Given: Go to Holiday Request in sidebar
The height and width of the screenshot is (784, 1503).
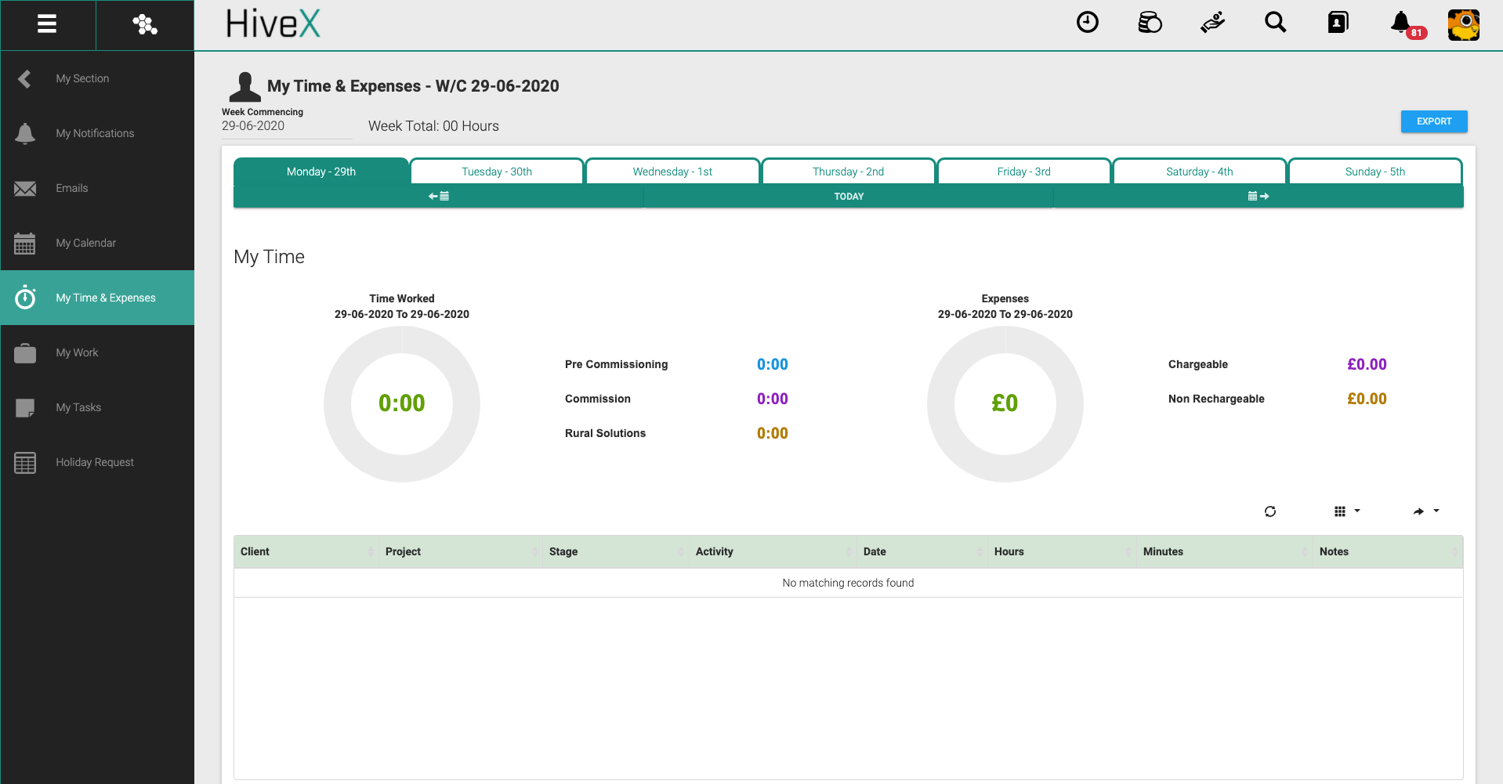Looking at the screenshot, I should coord(95,462).
